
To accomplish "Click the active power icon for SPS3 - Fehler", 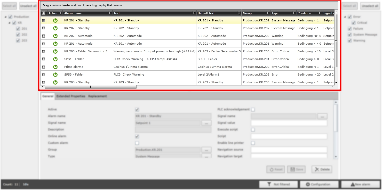I will tap(55, 75).
